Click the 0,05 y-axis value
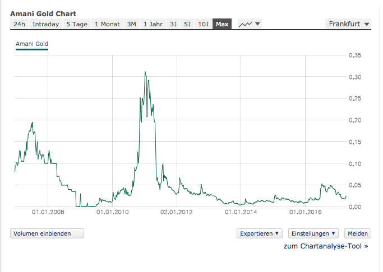This screenshot has width=383, height=272. click(355, 185)
